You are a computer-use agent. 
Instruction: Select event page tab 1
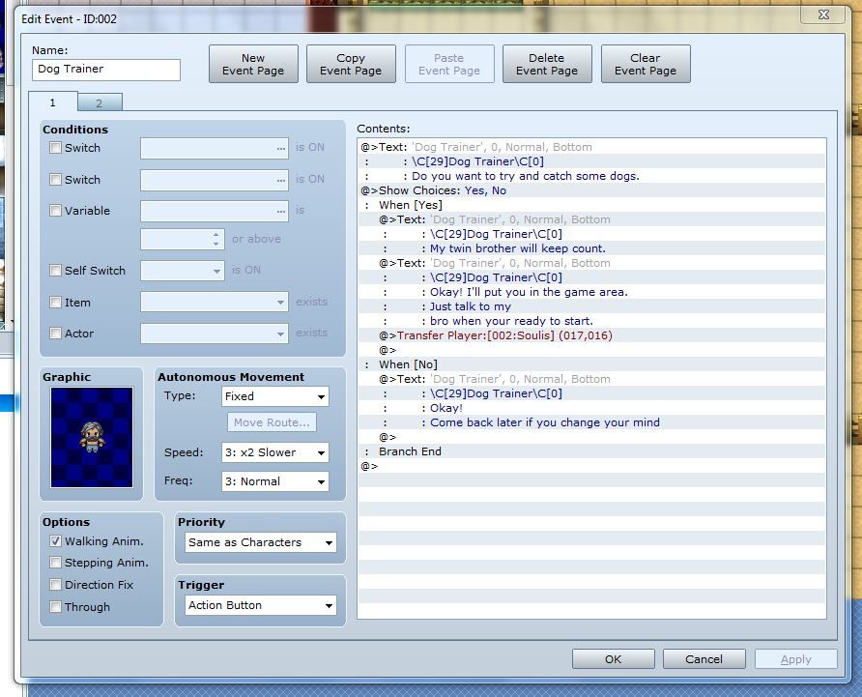coord(52,102)
